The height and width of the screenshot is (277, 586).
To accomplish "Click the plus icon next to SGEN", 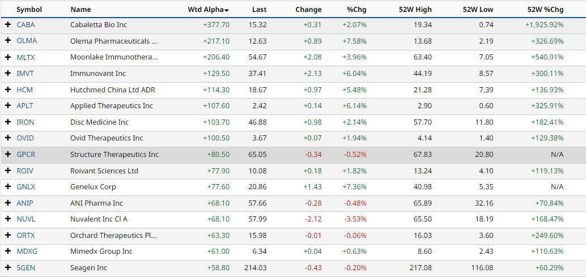I will click(x=8, y=267).
